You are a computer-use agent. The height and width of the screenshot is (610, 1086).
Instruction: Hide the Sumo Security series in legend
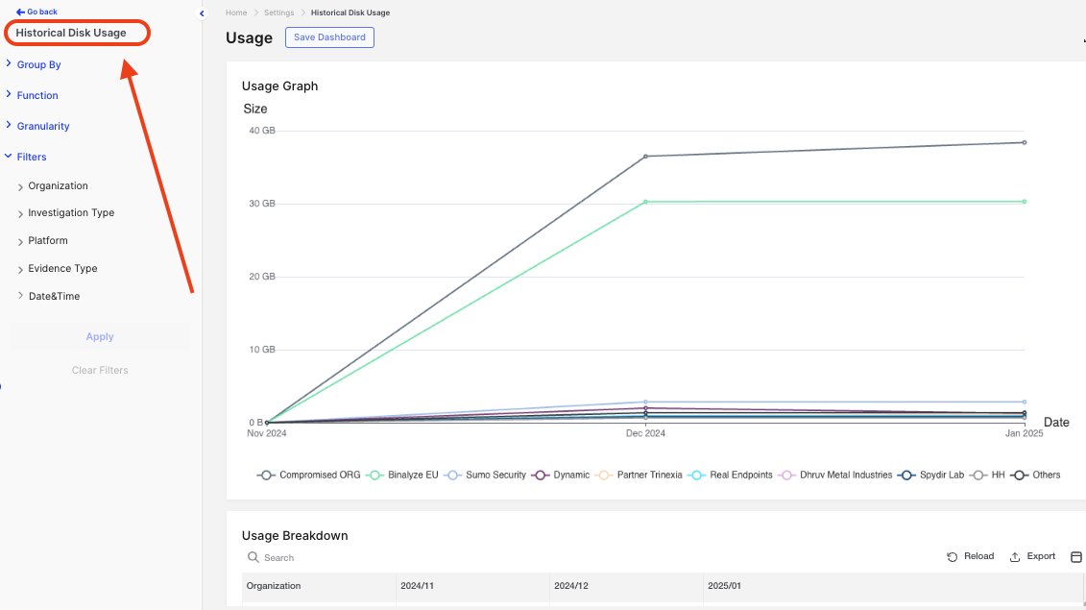click(485, 476)
